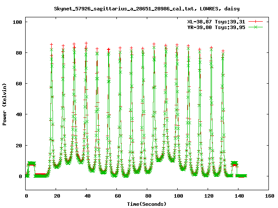The image size is (278, 208).
Task: Click the first peak's top marker near 17 seconds
Action: coord(51,44)
